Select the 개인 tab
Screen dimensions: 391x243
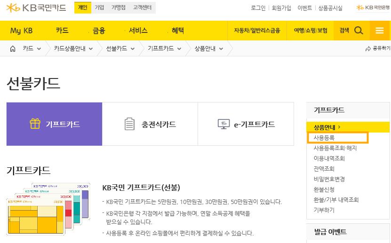[x=83, y=8]
